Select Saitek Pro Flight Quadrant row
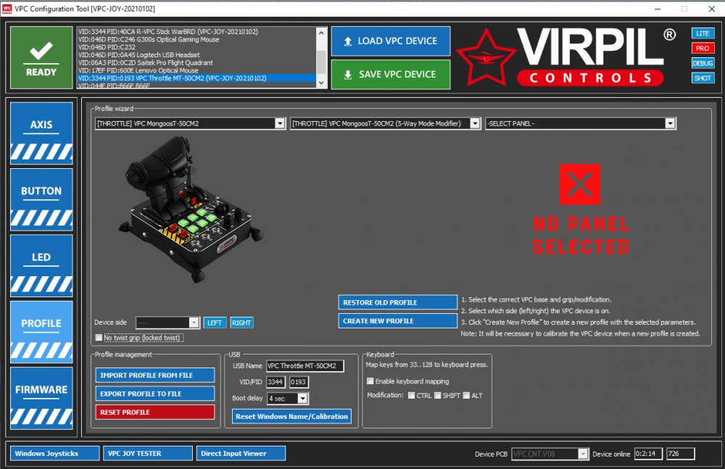Viewport: 725px width, 469px height. pyautogui.click(x=196, y=62)
